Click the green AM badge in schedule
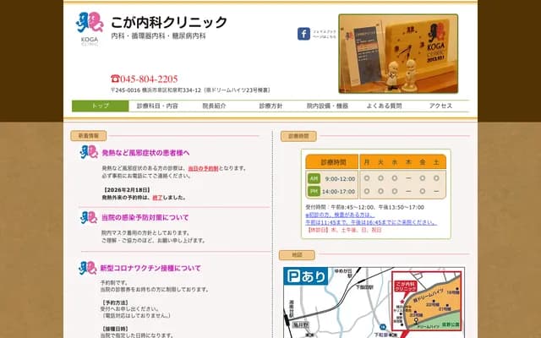 pyautogui.click(x=314, y=179)
